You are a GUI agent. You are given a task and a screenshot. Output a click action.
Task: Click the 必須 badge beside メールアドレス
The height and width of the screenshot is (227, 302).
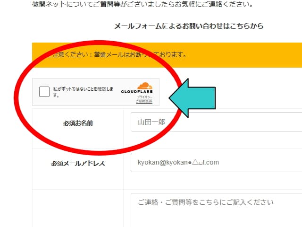click(58, 164)
